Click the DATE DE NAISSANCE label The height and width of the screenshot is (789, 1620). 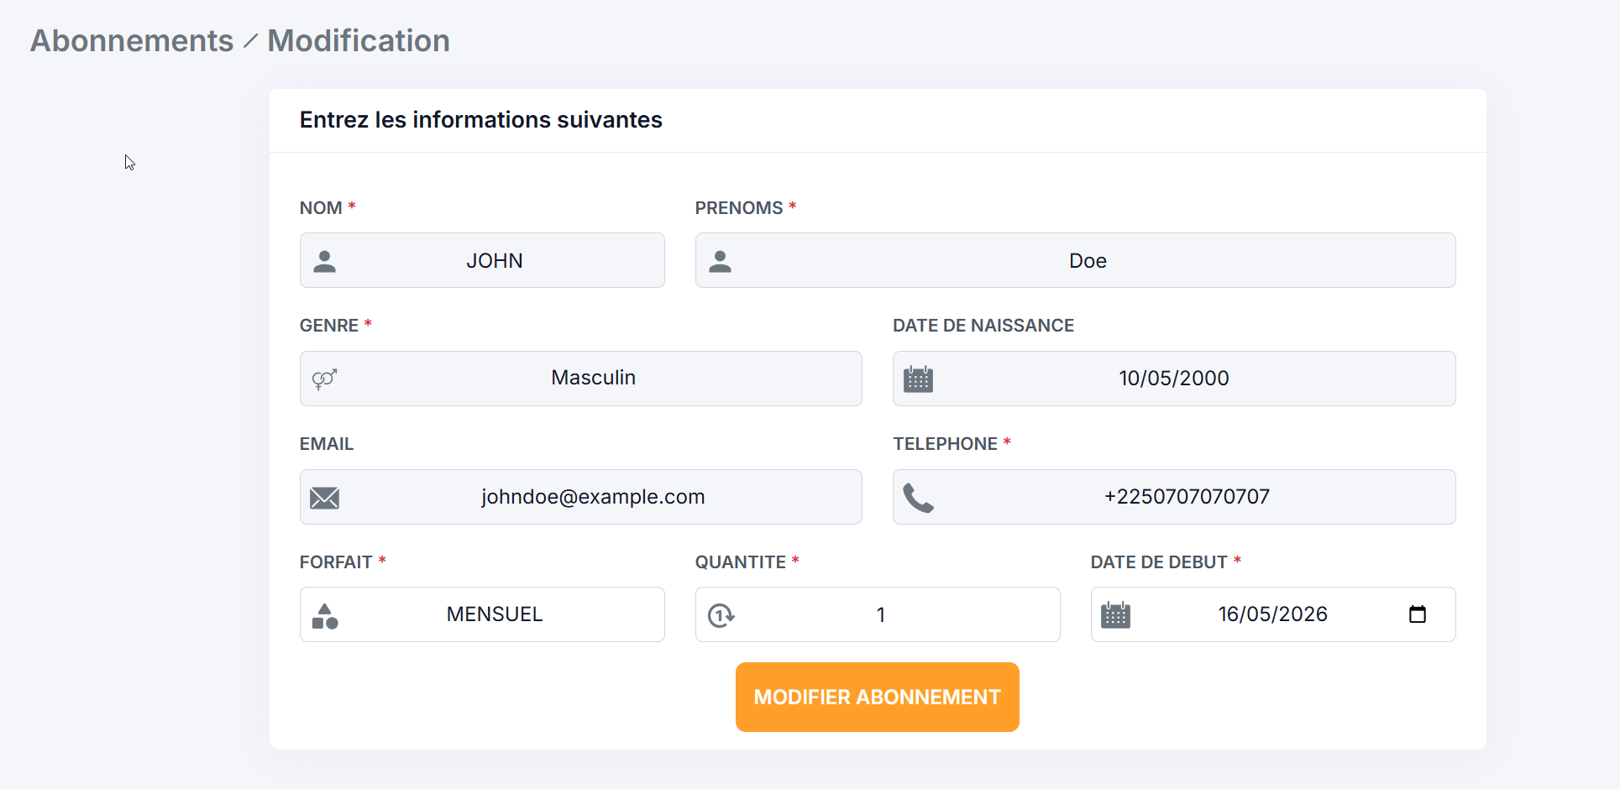click(x=983, y=325)
